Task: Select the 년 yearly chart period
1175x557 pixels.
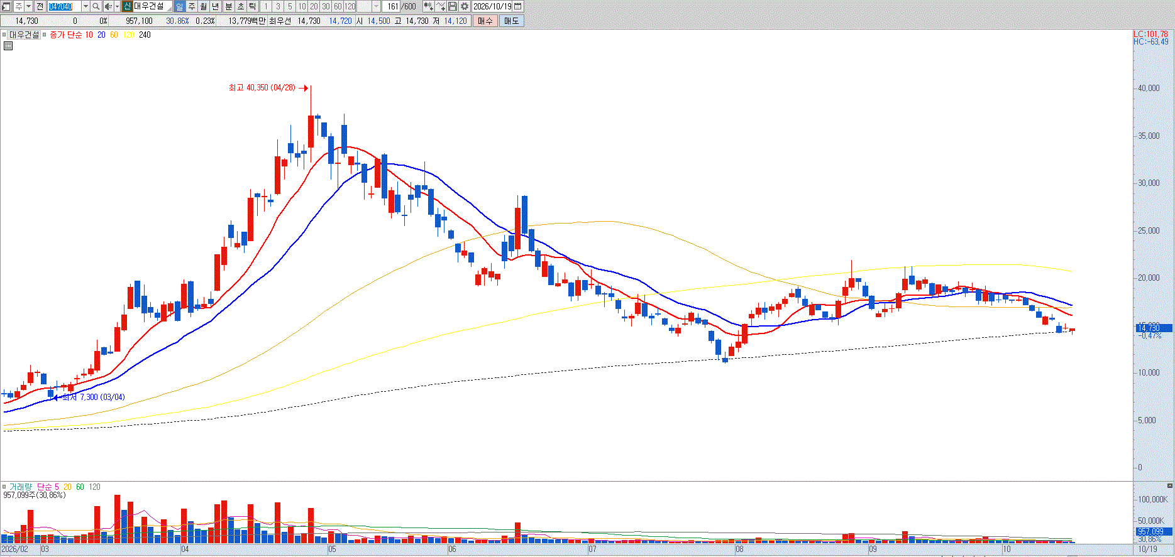Action: (216, 6)
